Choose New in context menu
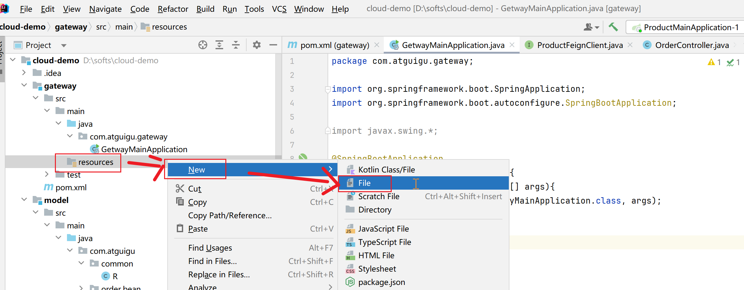744x290 pixels. click(x=252, y=170)
